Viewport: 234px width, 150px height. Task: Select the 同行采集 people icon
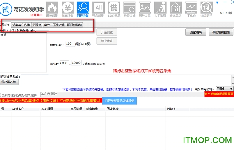point(83,9)
